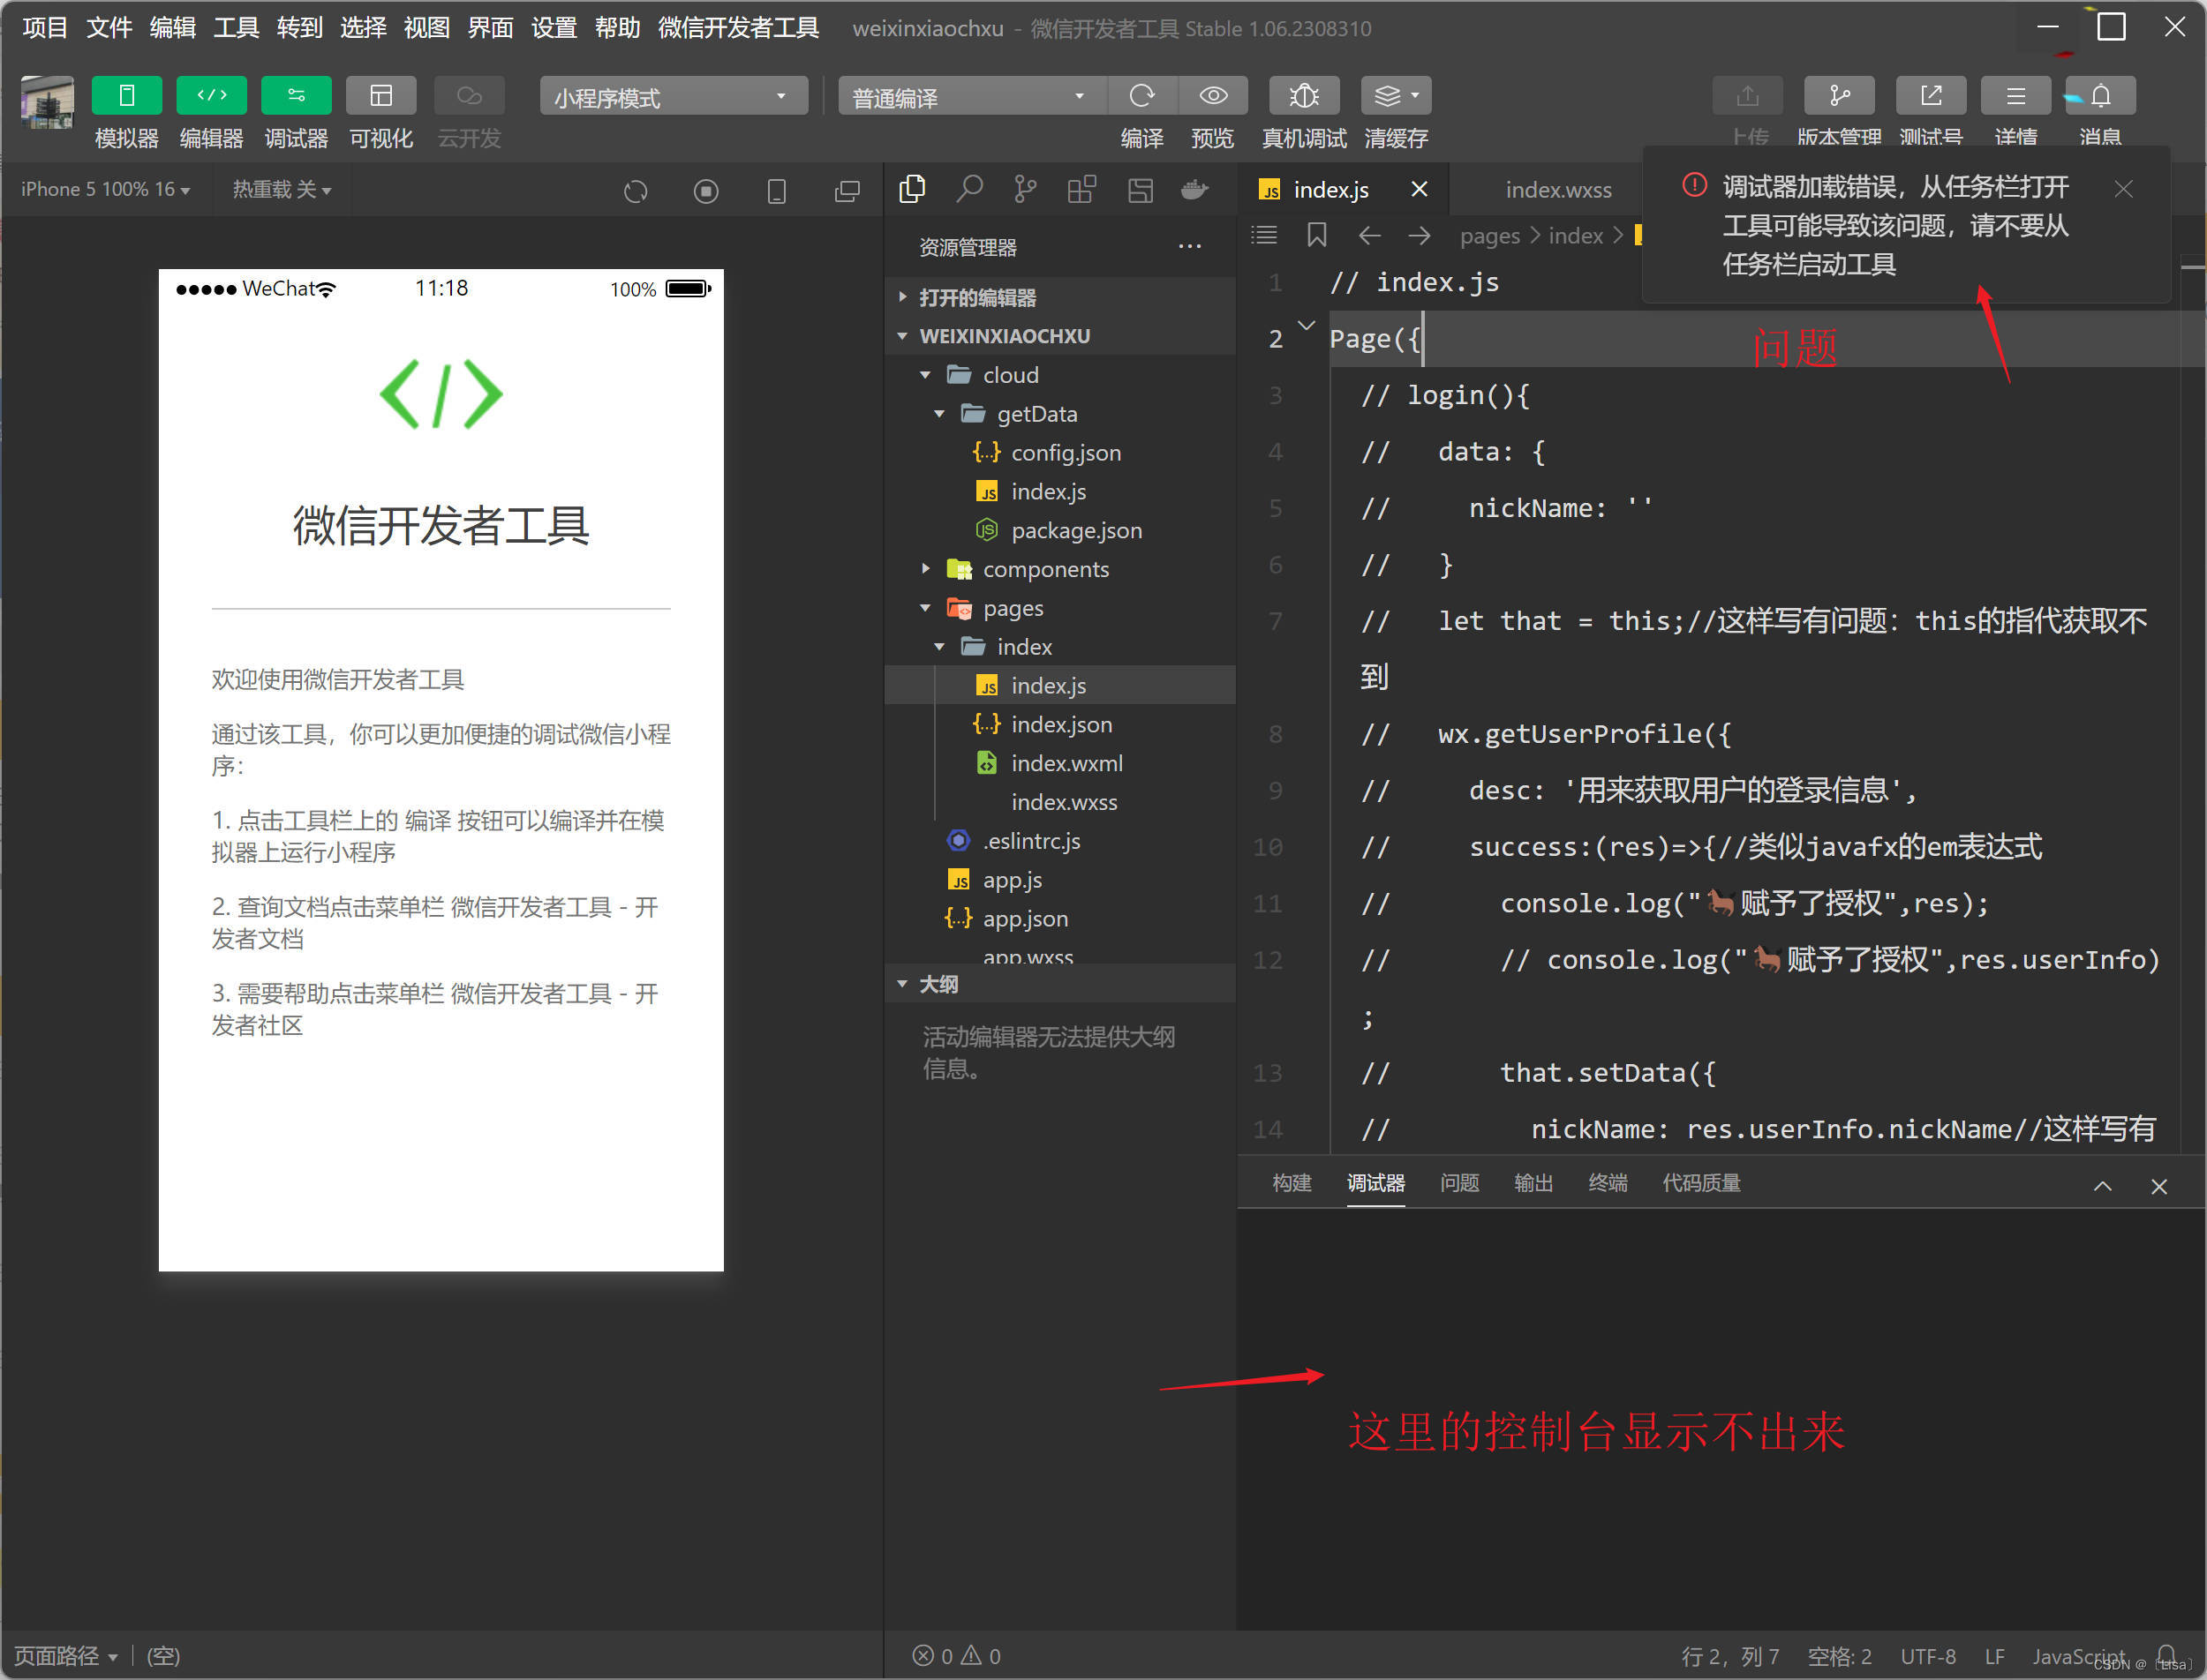Open the mini program mode dropdown

[673, 97]
